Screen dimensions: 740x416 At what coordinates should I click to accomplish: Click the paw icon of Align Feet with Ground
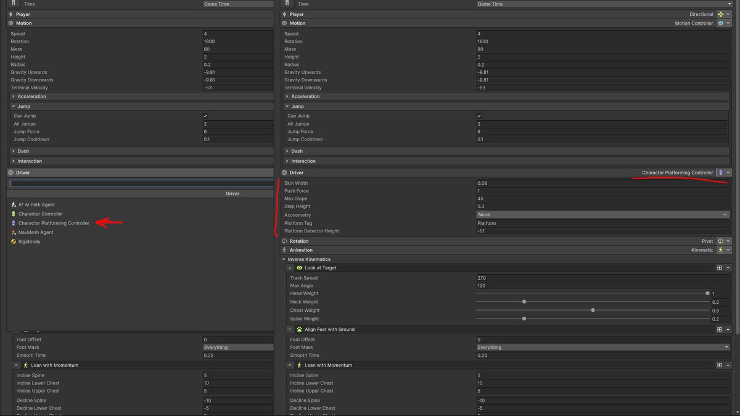coord(300,330)
